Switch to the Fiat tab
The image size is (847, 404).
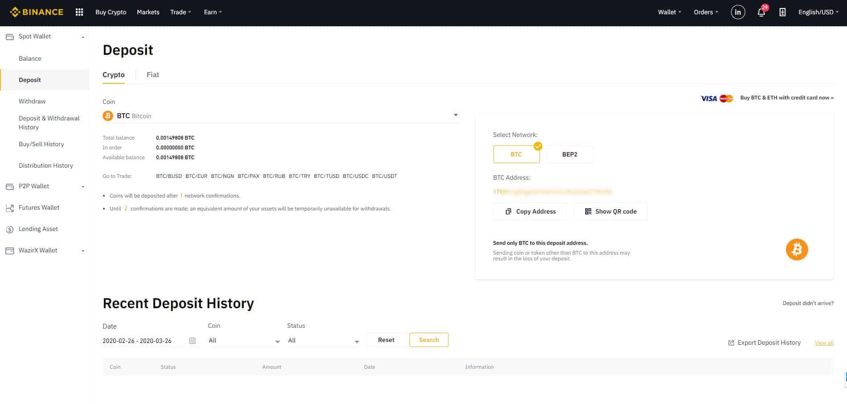tap(153, 75)
